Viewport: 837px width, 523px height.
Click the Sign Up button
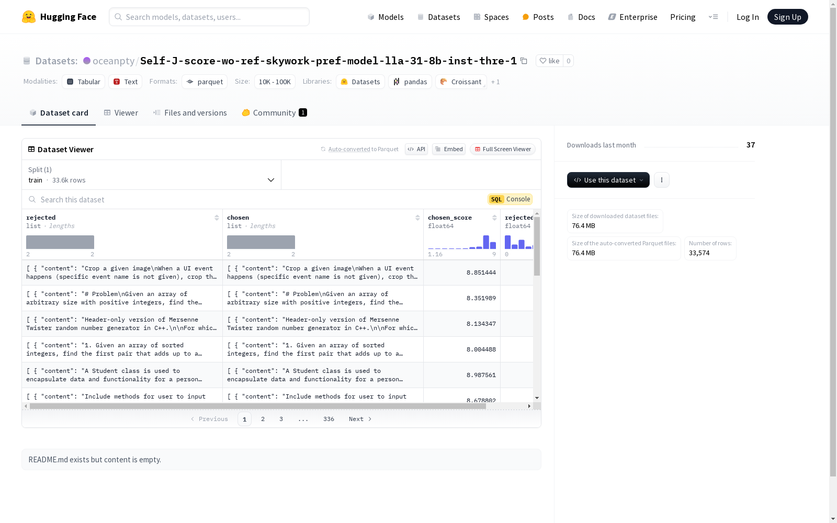(788, 17)
